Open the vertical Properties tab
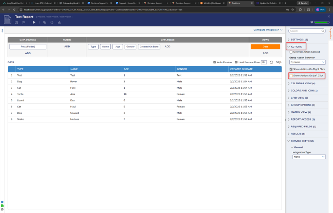 point(330,33)
